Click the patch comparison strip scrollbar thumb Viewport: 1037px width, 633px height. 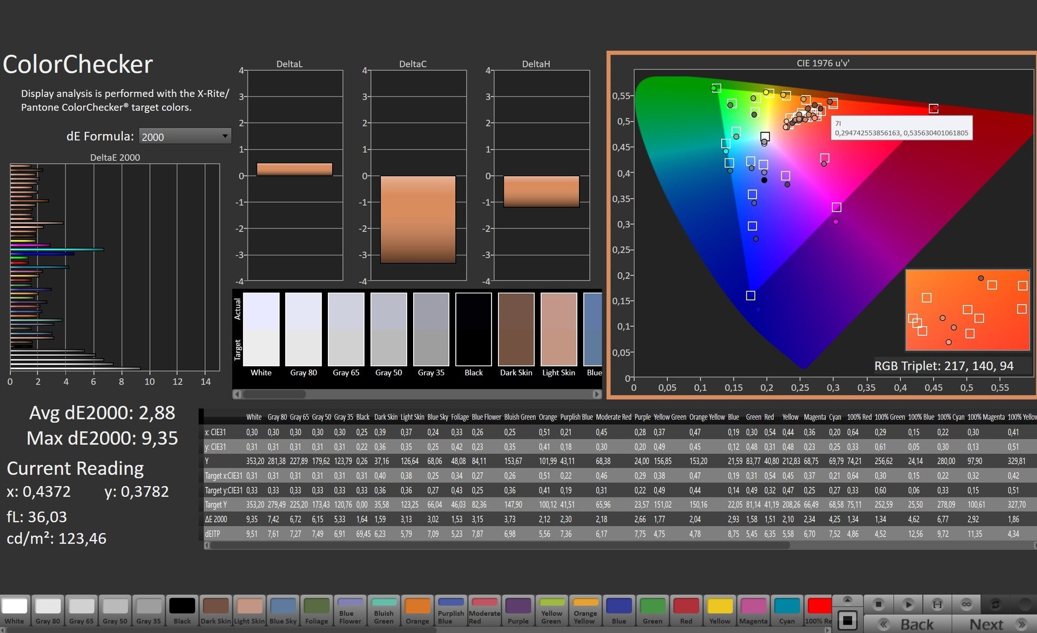click(274, 394)
